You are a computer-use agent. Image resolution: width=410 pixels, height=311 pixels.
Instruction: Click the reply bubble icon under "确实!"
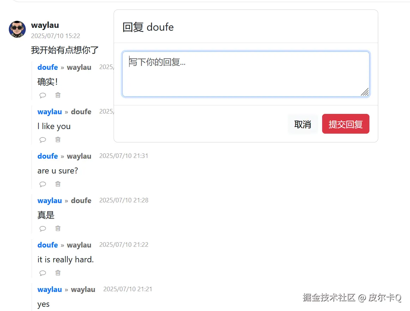click(x=43, y=95)
